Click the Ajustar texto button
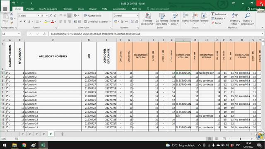 click(x=92, y=16)
